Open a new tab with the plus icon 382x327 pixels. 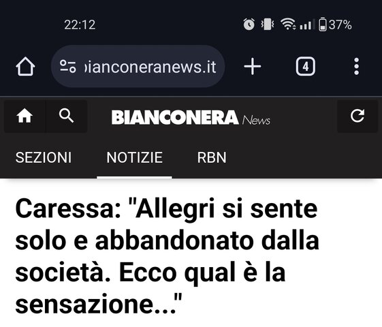coord(253,66)
